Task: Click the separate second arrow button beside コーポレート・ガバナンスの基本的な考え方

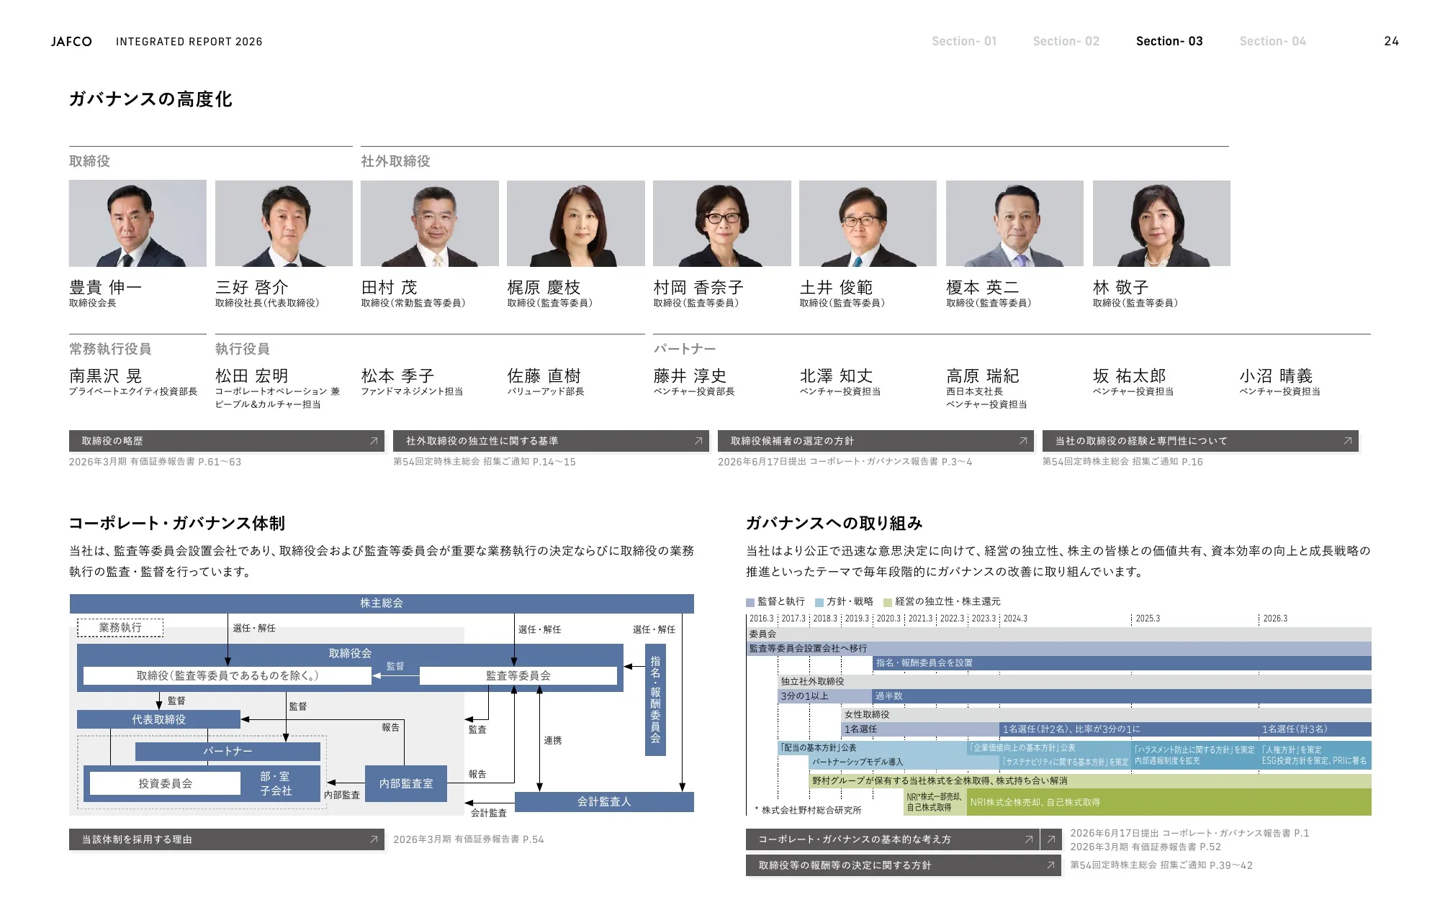Action: tap(1051, 839)
